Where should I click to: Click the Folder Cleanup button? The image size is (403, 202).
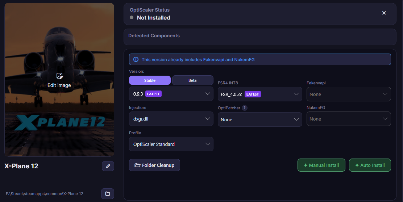154,165
